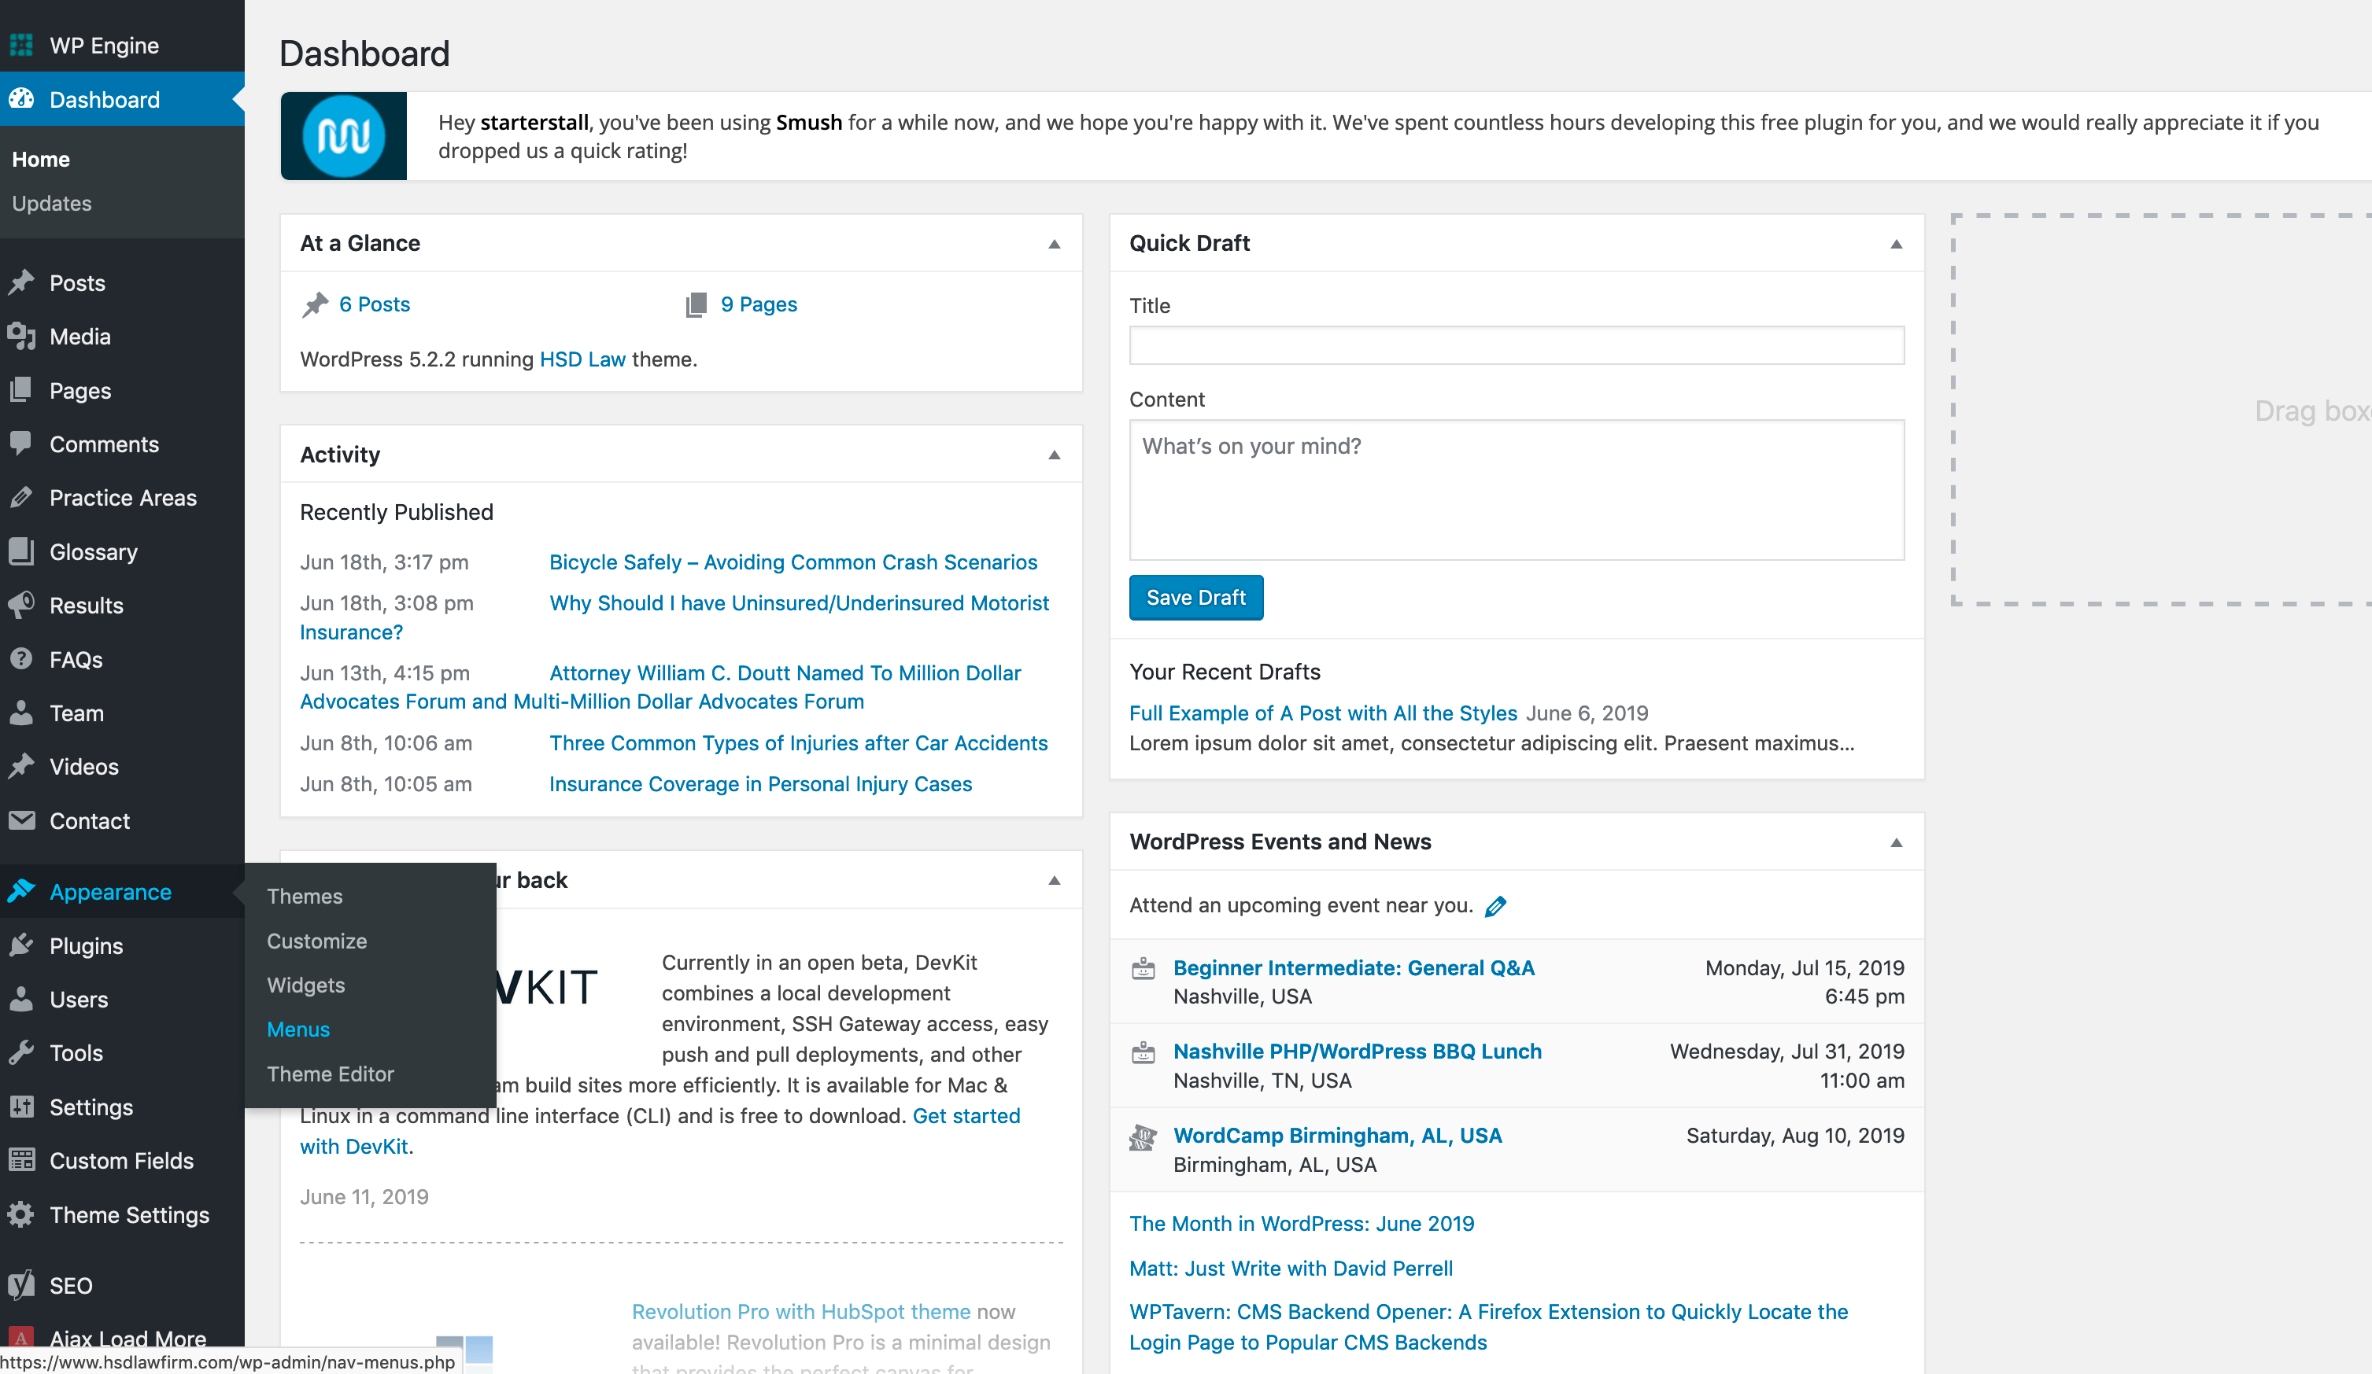Screen dimensions: 2372x1374
Task: Click the Dashboard gauge icon
Action: [x=22, y=99]
